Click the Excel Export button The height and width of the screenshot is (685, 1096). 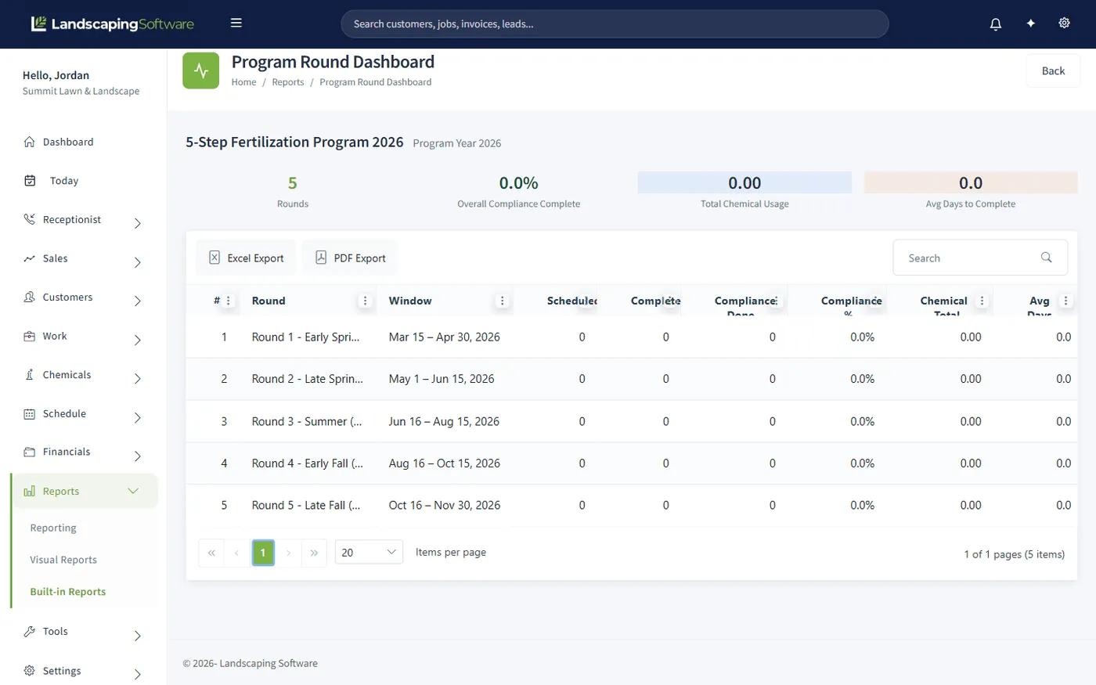point(246,258)
